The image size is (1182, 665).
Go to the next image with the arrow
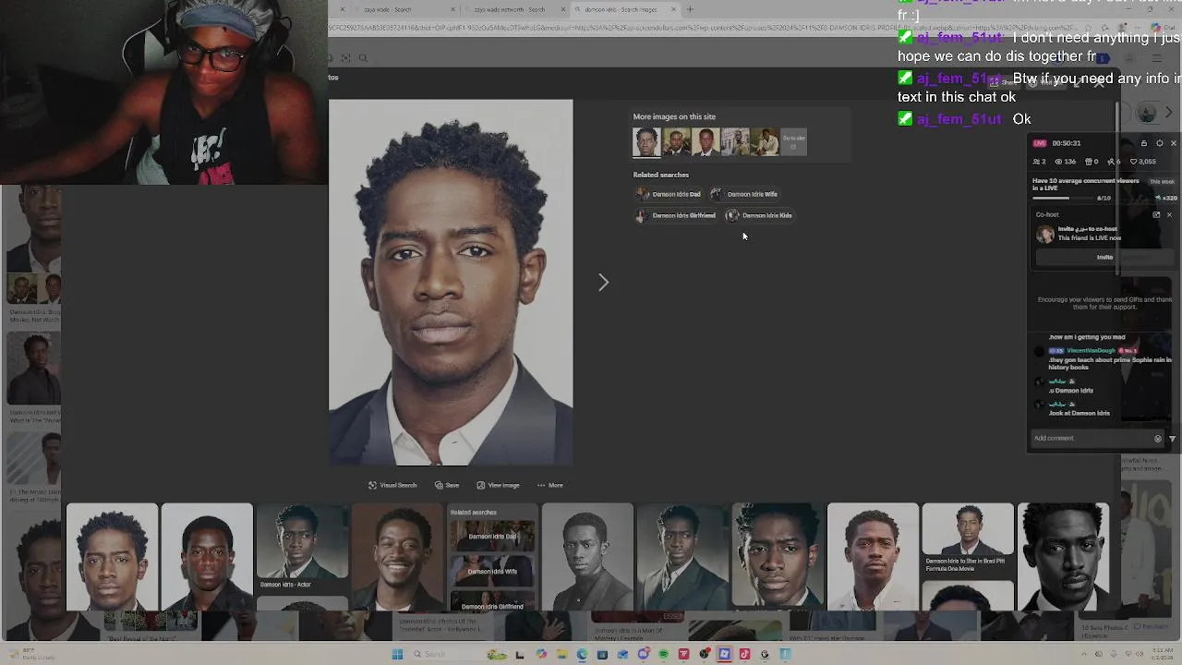(x=603, y=283)
